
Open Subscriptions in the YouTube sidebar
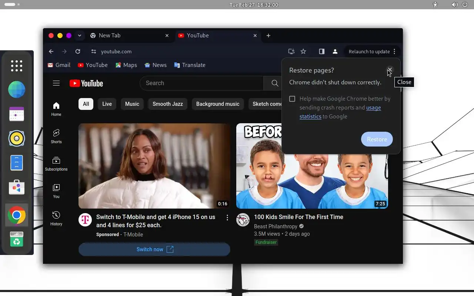tap(56, 164)
